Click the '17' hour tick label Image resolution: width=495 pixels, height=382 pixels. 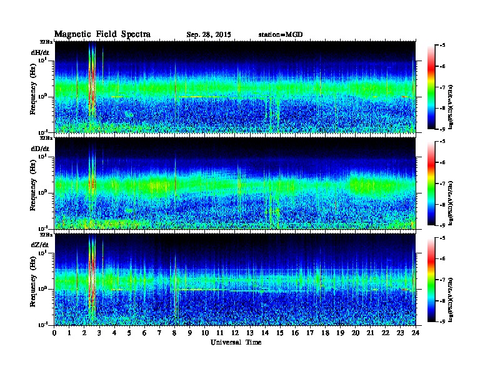pos(311,333)
